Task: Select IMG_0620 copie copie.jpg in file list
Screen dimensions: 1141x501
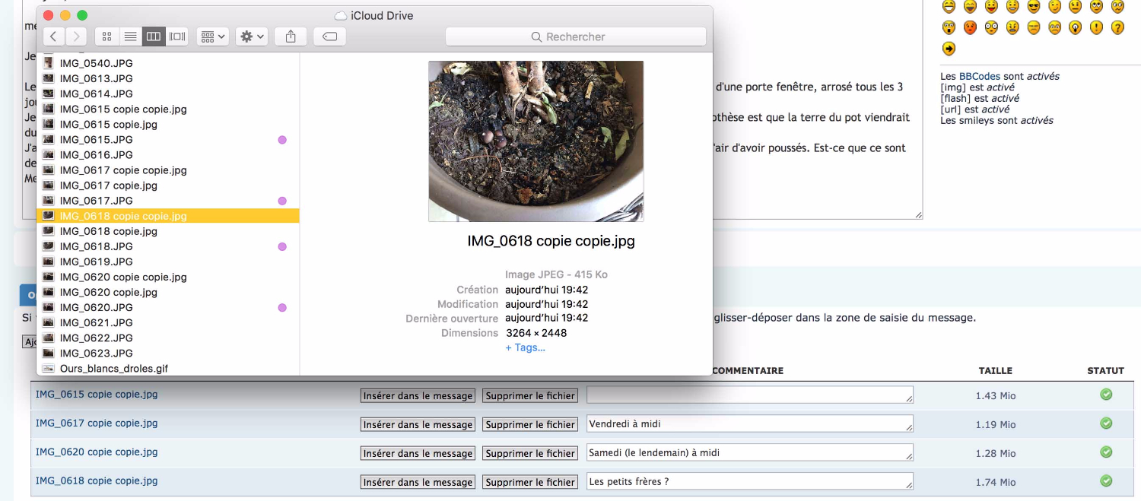Action: (x=122, y=277)
